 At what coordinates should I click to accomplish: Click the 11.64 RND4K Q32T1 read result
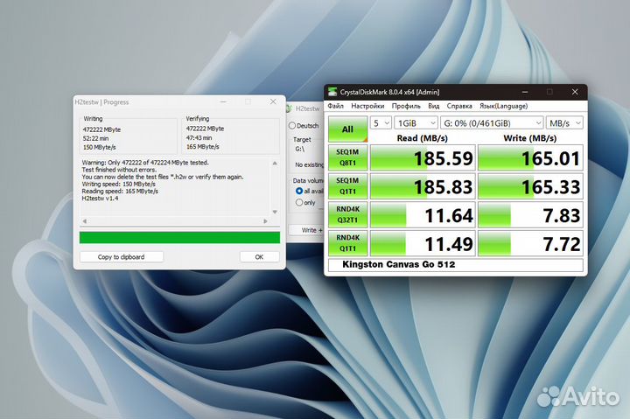tap(423, 215)
